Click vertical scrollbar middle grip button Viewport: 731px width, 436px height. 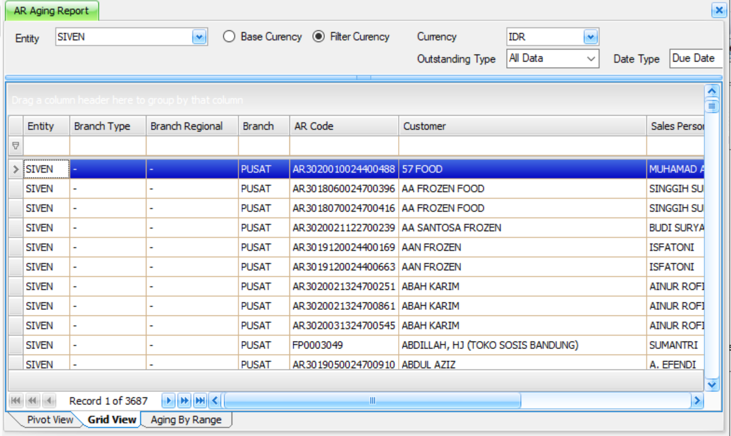coord(712,106)
